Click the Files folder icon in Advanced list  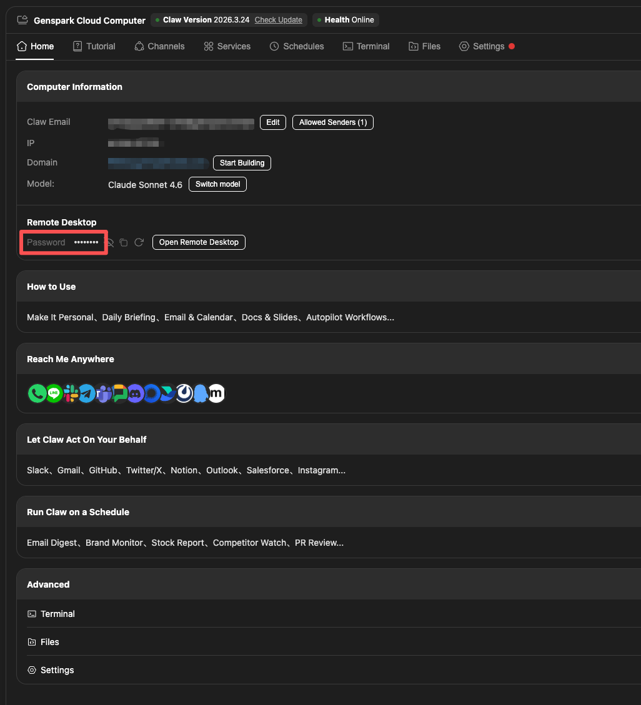32,642
